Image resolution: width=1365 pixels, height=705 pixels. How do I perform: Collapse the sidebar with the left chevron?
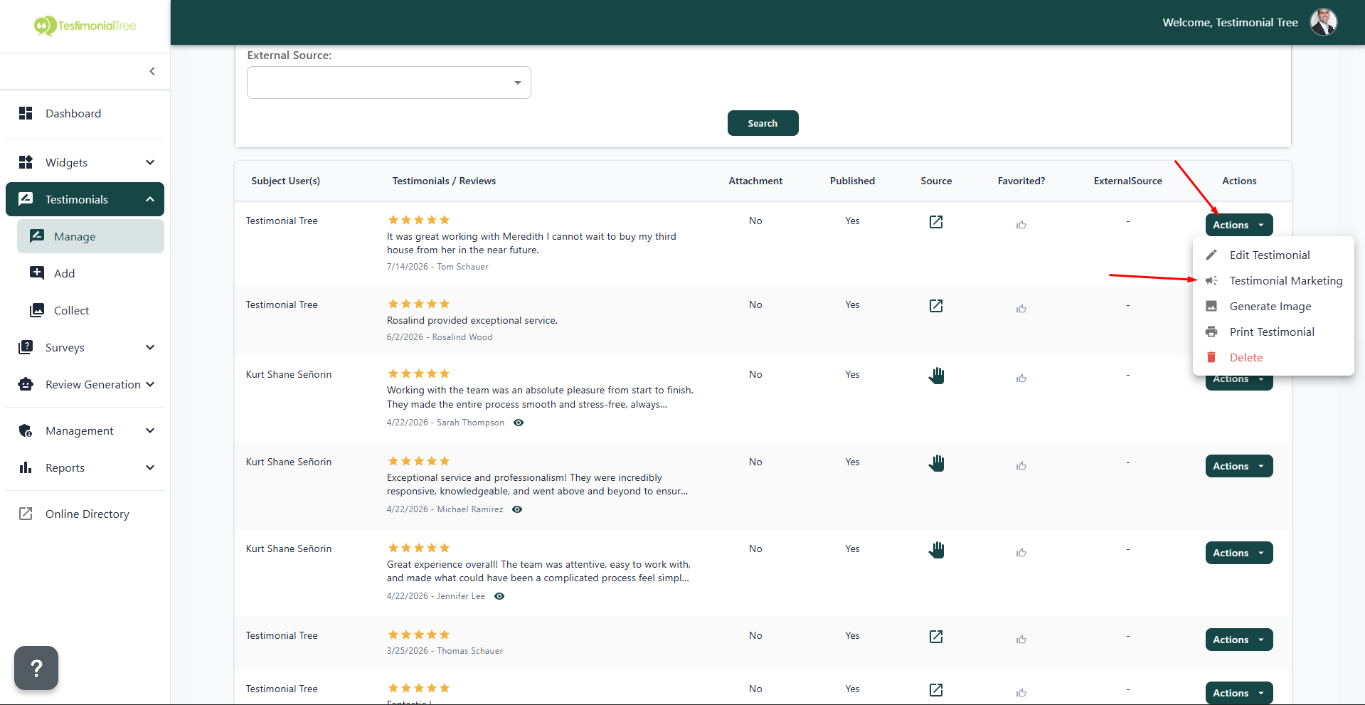(152, 71)
